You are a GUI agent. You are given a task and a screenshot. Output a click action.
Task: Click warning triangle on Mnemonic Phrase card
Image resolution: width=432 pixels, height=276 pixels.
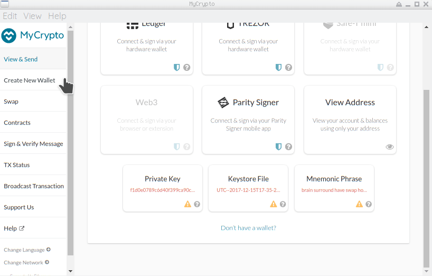point(359,204)
